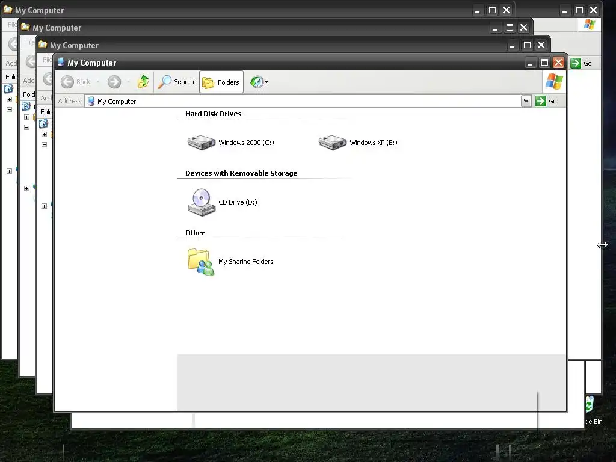Click the 'CD Drive (D:)' label
Screen dimensions: 616x462
click(x=238, y=202)
